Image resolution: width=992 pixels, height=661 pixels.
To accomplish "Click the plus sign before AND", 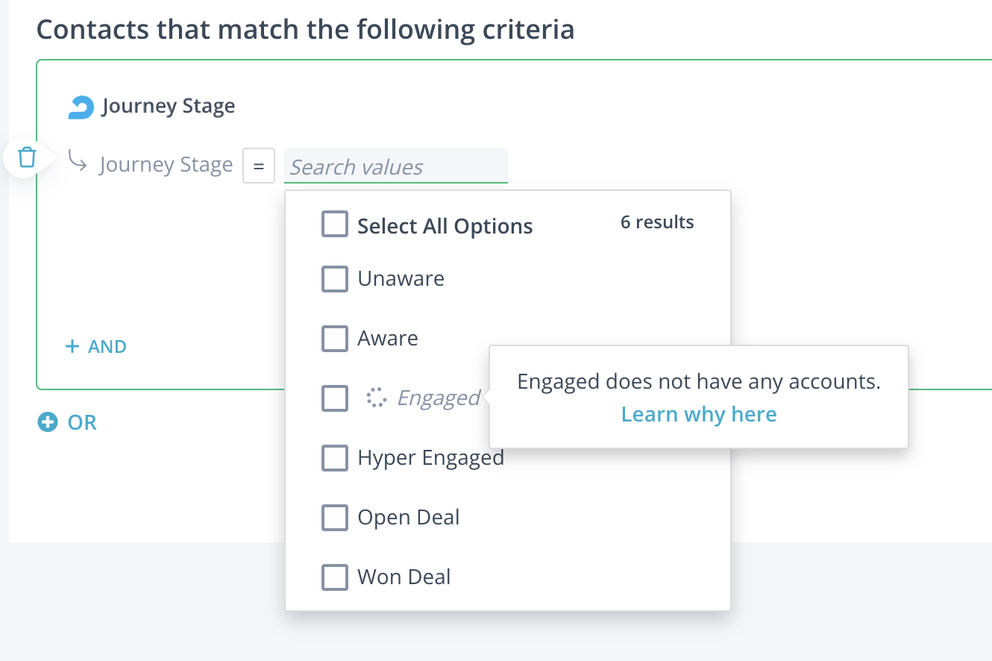I will coord(72,346).
